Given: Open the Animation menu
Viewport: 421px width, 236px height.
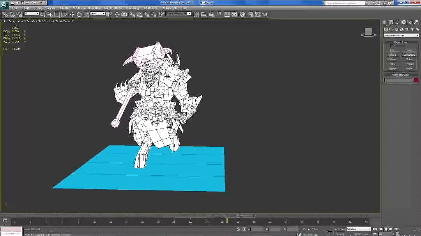Looking at the screenshot, I should (x=94, y=8).
